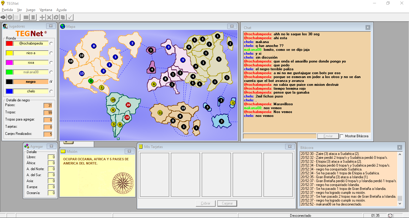Click the Bitácora scrollbar up arrow
Image resolution: width=409 pixels, height=218 pixels.
400,154
